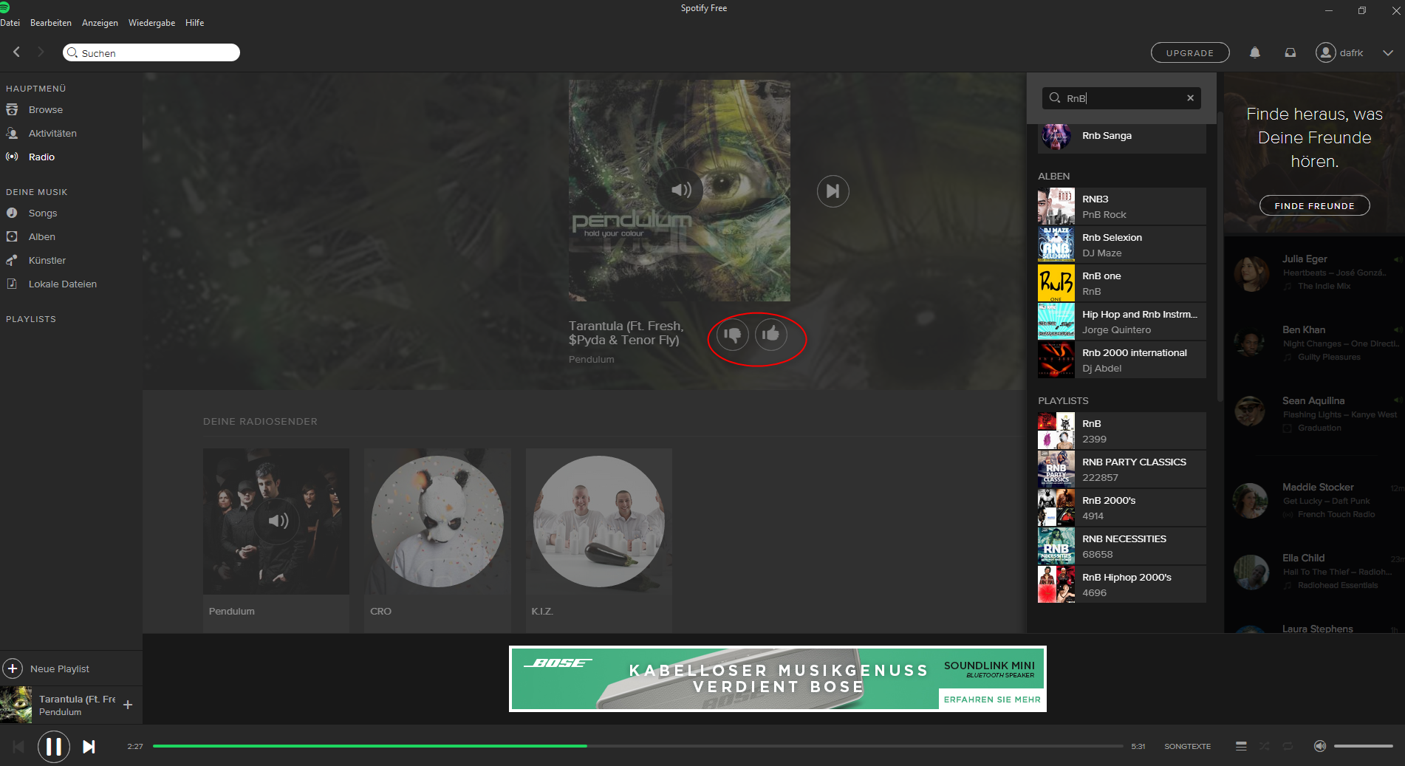Open the Anzeigen menu

click(100, 23)
